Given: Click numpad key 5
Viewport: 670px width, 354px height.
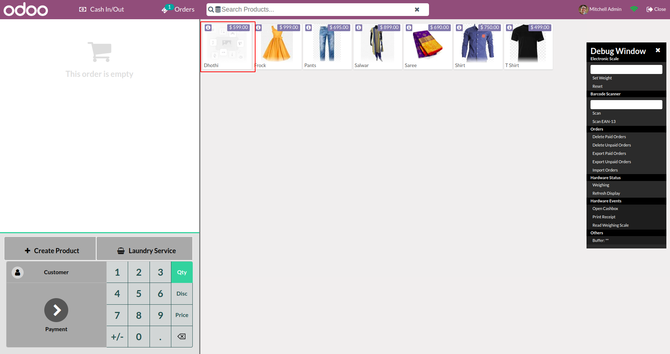Looking at the screenshot, I should tap(139, 293).
